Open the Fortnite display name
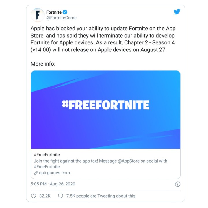The height and width of the screenshot is (208, 208). pos(54,12)
